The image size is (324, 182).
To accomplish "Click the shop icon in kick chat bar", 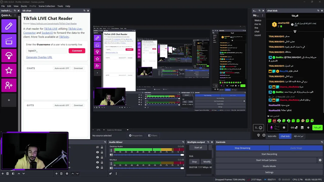I will pos(302,128).
